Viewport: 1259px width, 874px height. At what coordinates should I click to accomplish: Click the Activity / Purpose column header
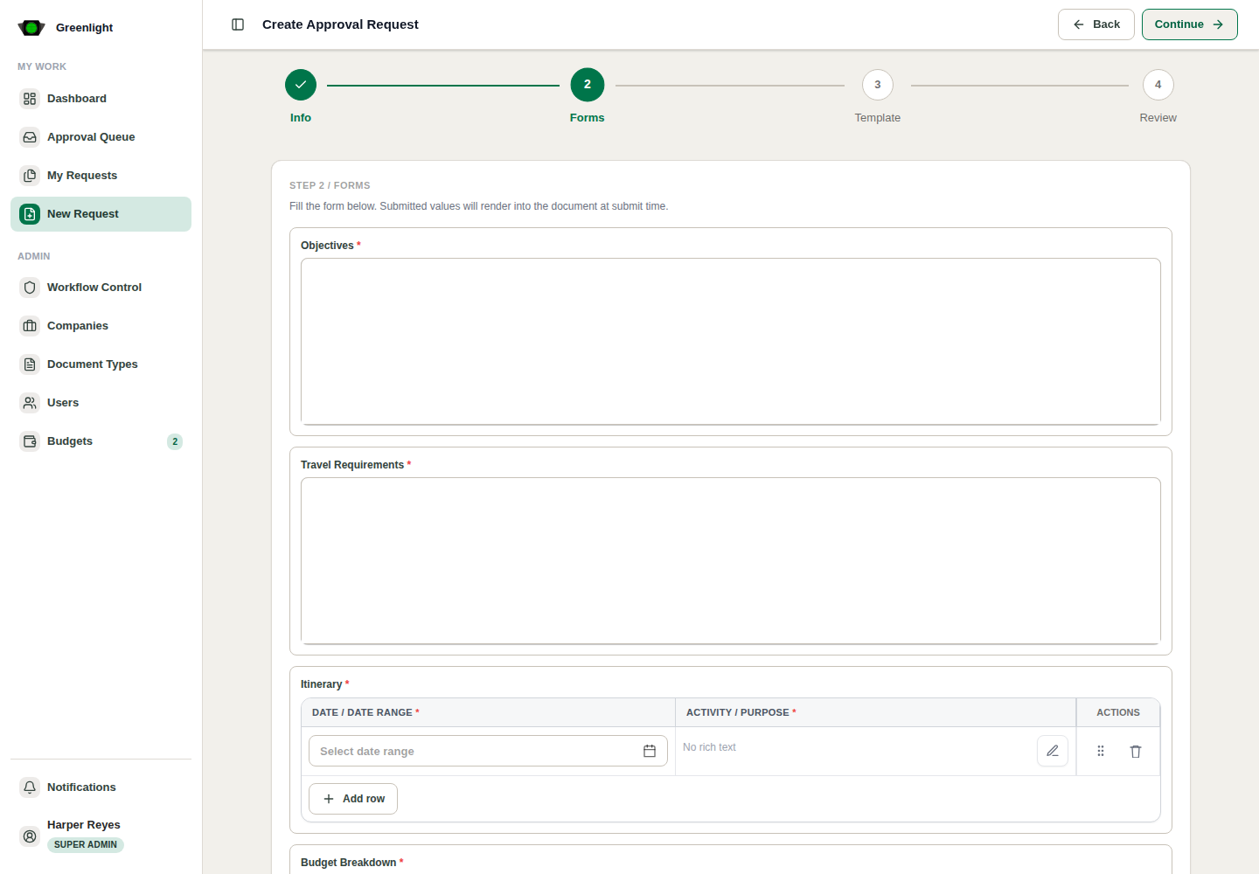point(875,712)
